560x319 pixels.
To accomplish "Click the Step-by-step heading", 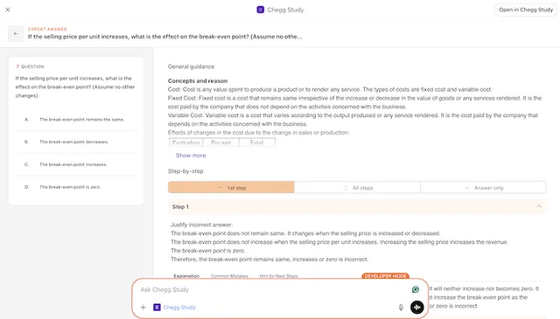I will [x=185, y=171].
